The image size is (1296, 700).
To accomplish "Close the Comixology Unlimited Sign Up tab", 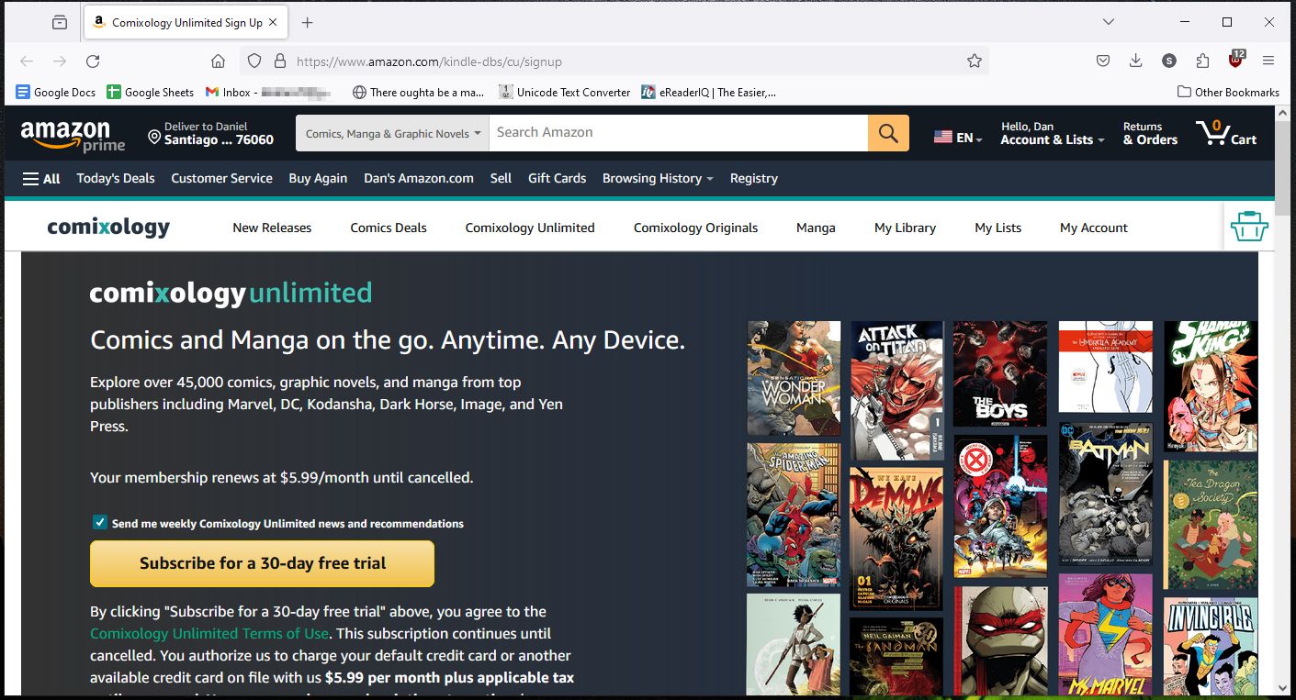I will (273, 22).
